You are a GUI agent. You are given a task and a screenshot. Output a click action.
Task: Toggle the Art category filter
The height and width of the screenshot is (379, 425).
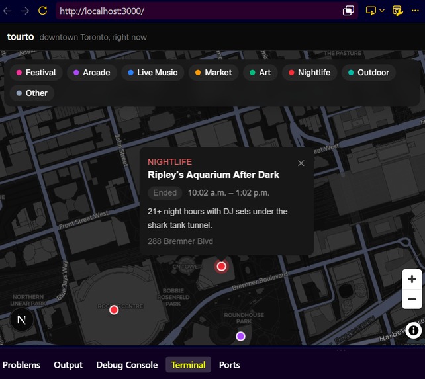(x=260, y=73)
